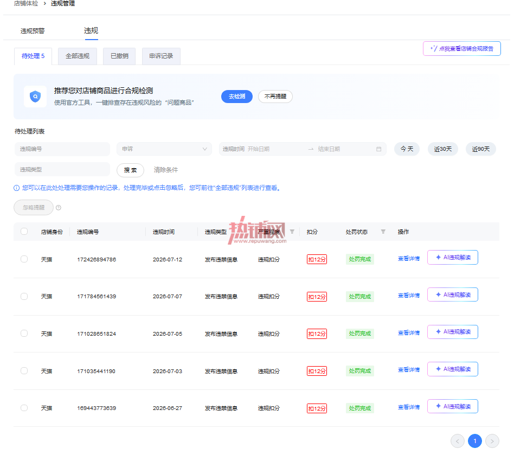Screen dimensions: 514x461
Task: Click 违规编号 column header
Action: (88, 232)
